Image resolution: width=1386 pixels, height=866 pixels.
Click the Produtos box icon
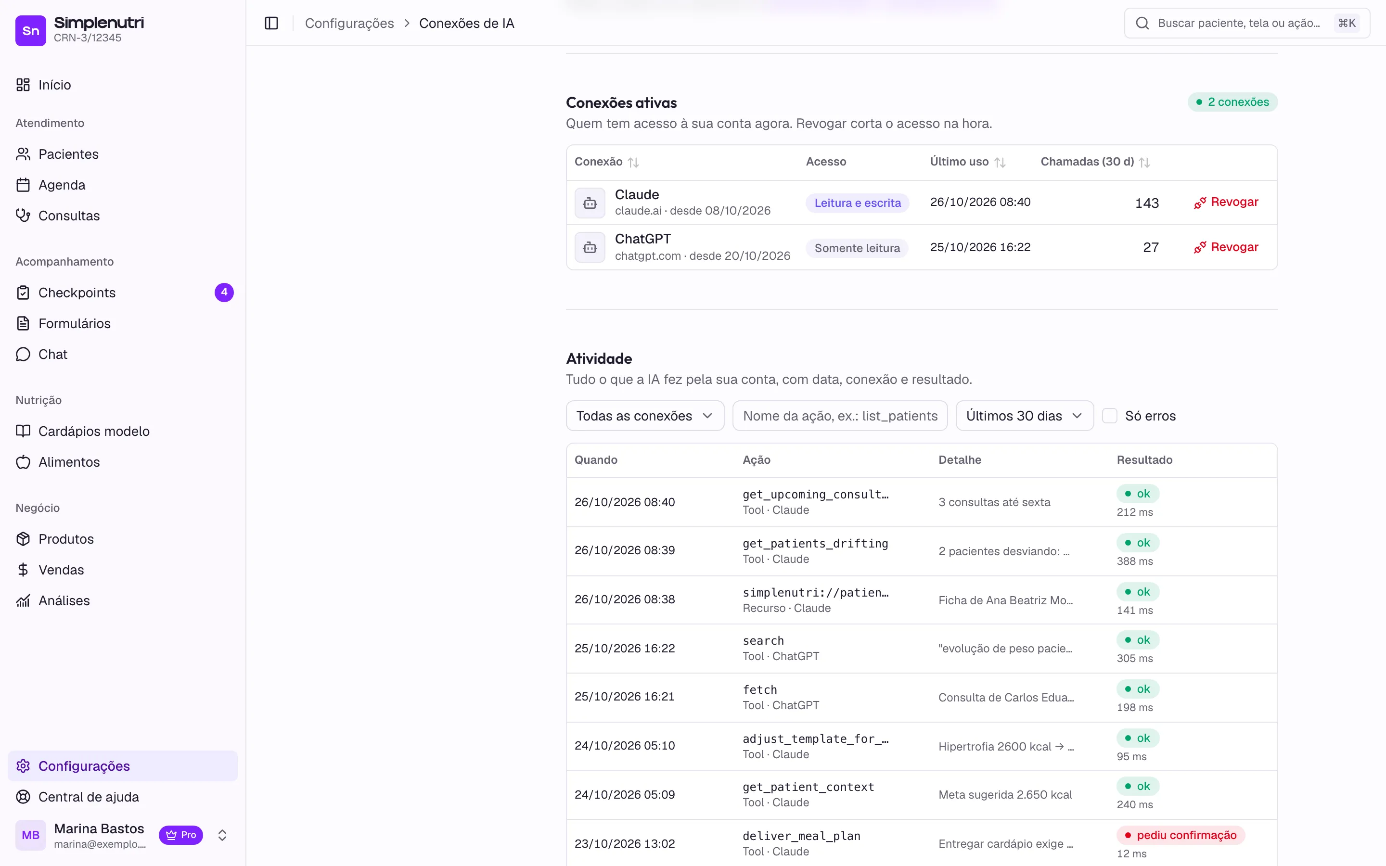(x=23, y=539)
